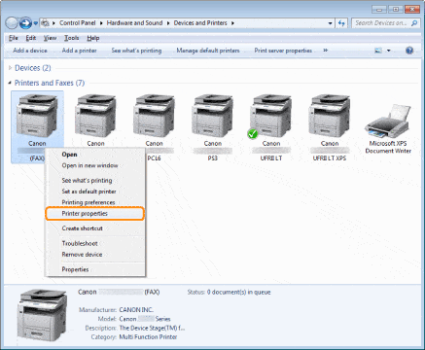This screenshot has height=350, width=425.
Task: Show more toolbar commands chevron
Action: pyautogui.click(x=326, y=51)
